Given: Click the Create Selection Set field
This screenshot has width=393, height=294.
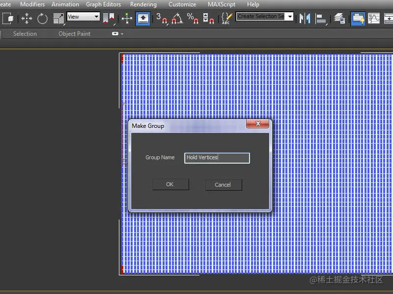Looking at the screenshot, I should point(261,16).
